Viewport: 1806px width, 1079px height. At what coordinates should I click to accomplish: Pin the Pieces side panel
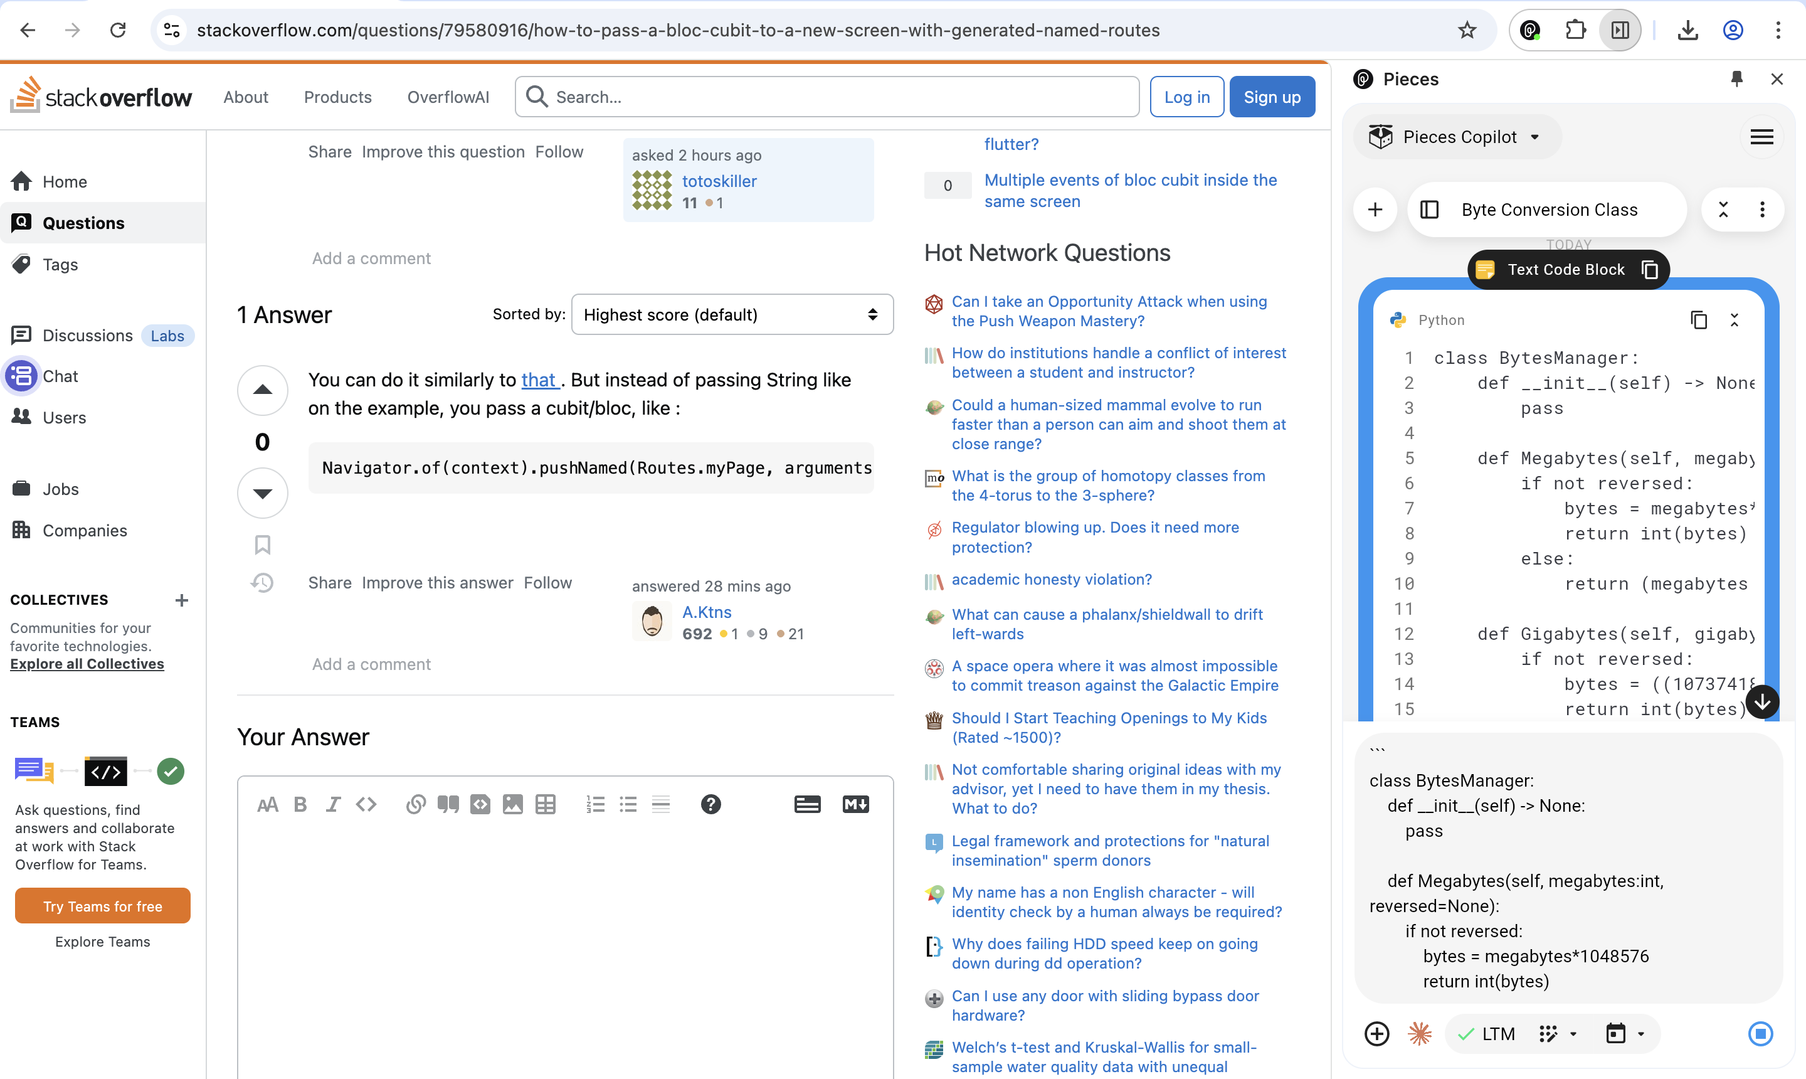(1737, 79)
